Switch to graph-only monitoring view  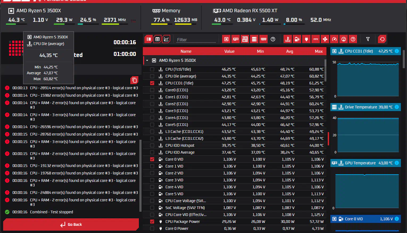pos(166,39)
